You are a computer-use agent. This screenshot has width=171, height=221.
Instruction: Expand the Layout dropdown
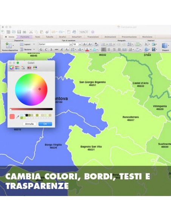tap(34, 44)
